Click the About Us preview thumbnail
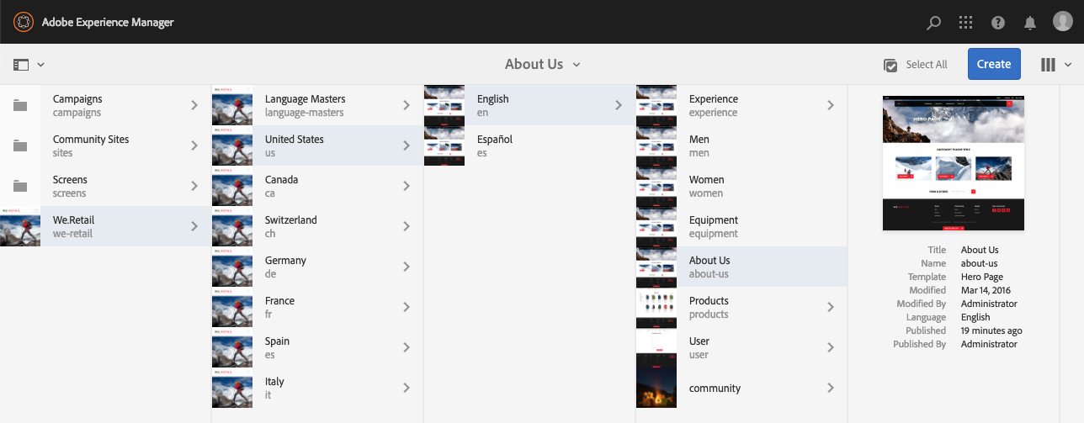Screen dimensions: 1084x423 tap(953, 163)
